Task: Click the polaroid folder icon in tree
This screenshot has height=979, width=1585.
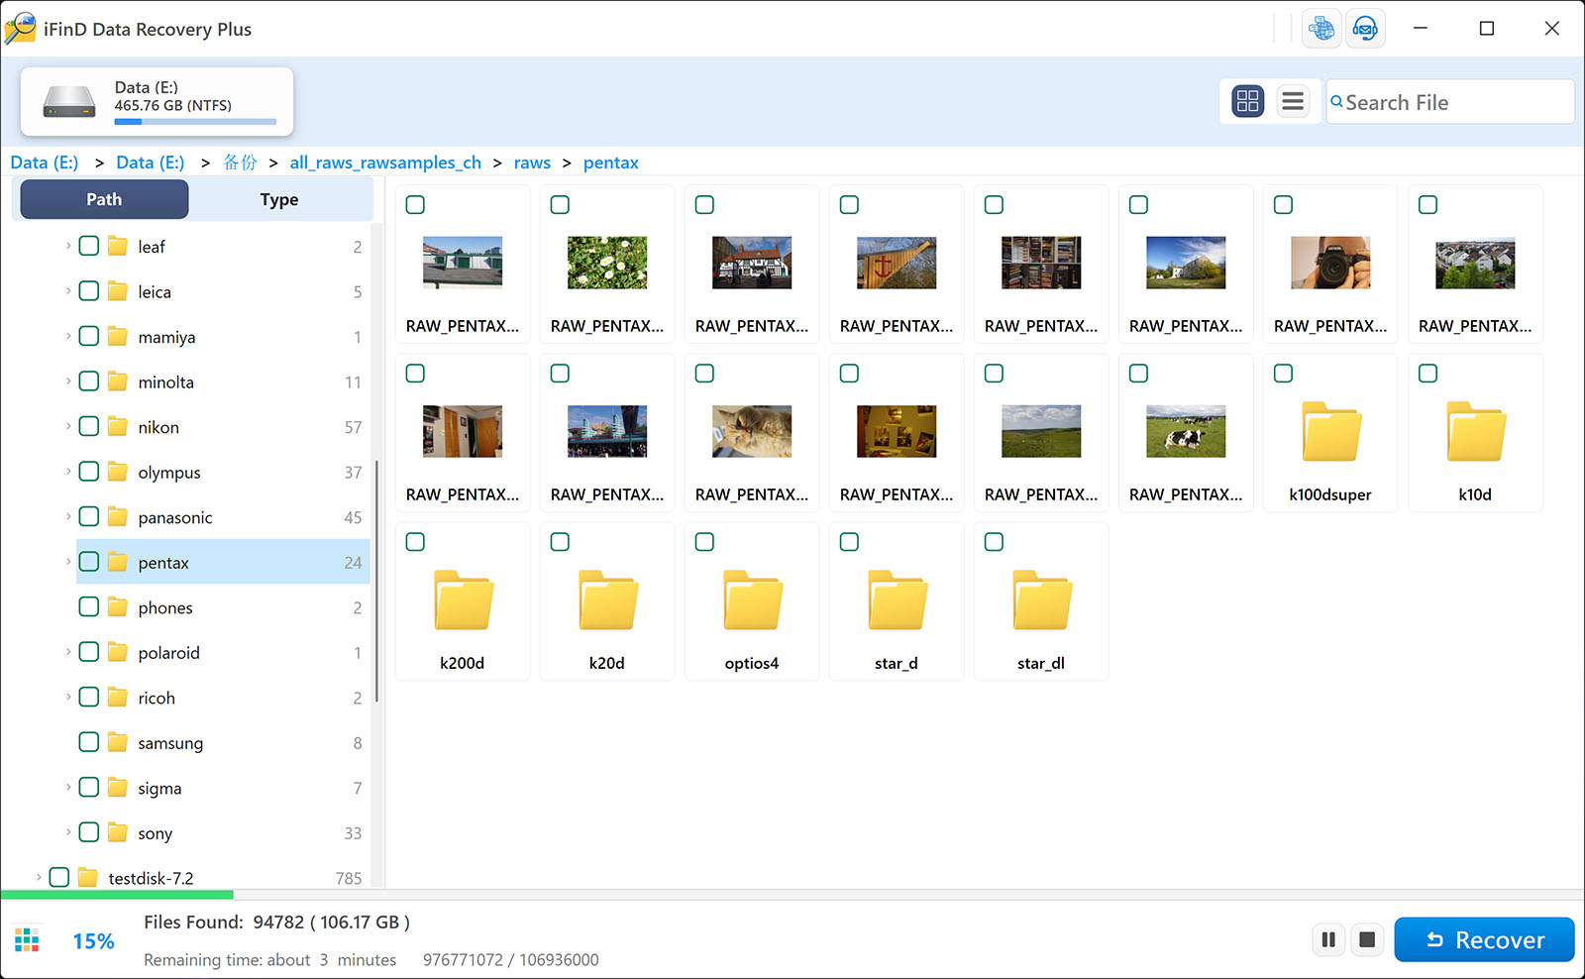Action: click(x=118, y=652)
